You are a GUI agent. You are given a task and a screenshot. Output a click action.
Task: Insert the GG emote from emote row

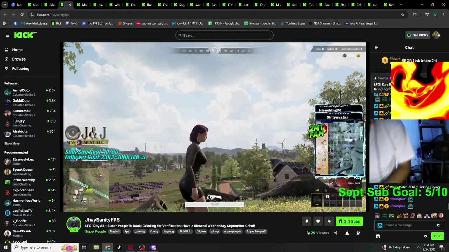(x=399, y=216)
